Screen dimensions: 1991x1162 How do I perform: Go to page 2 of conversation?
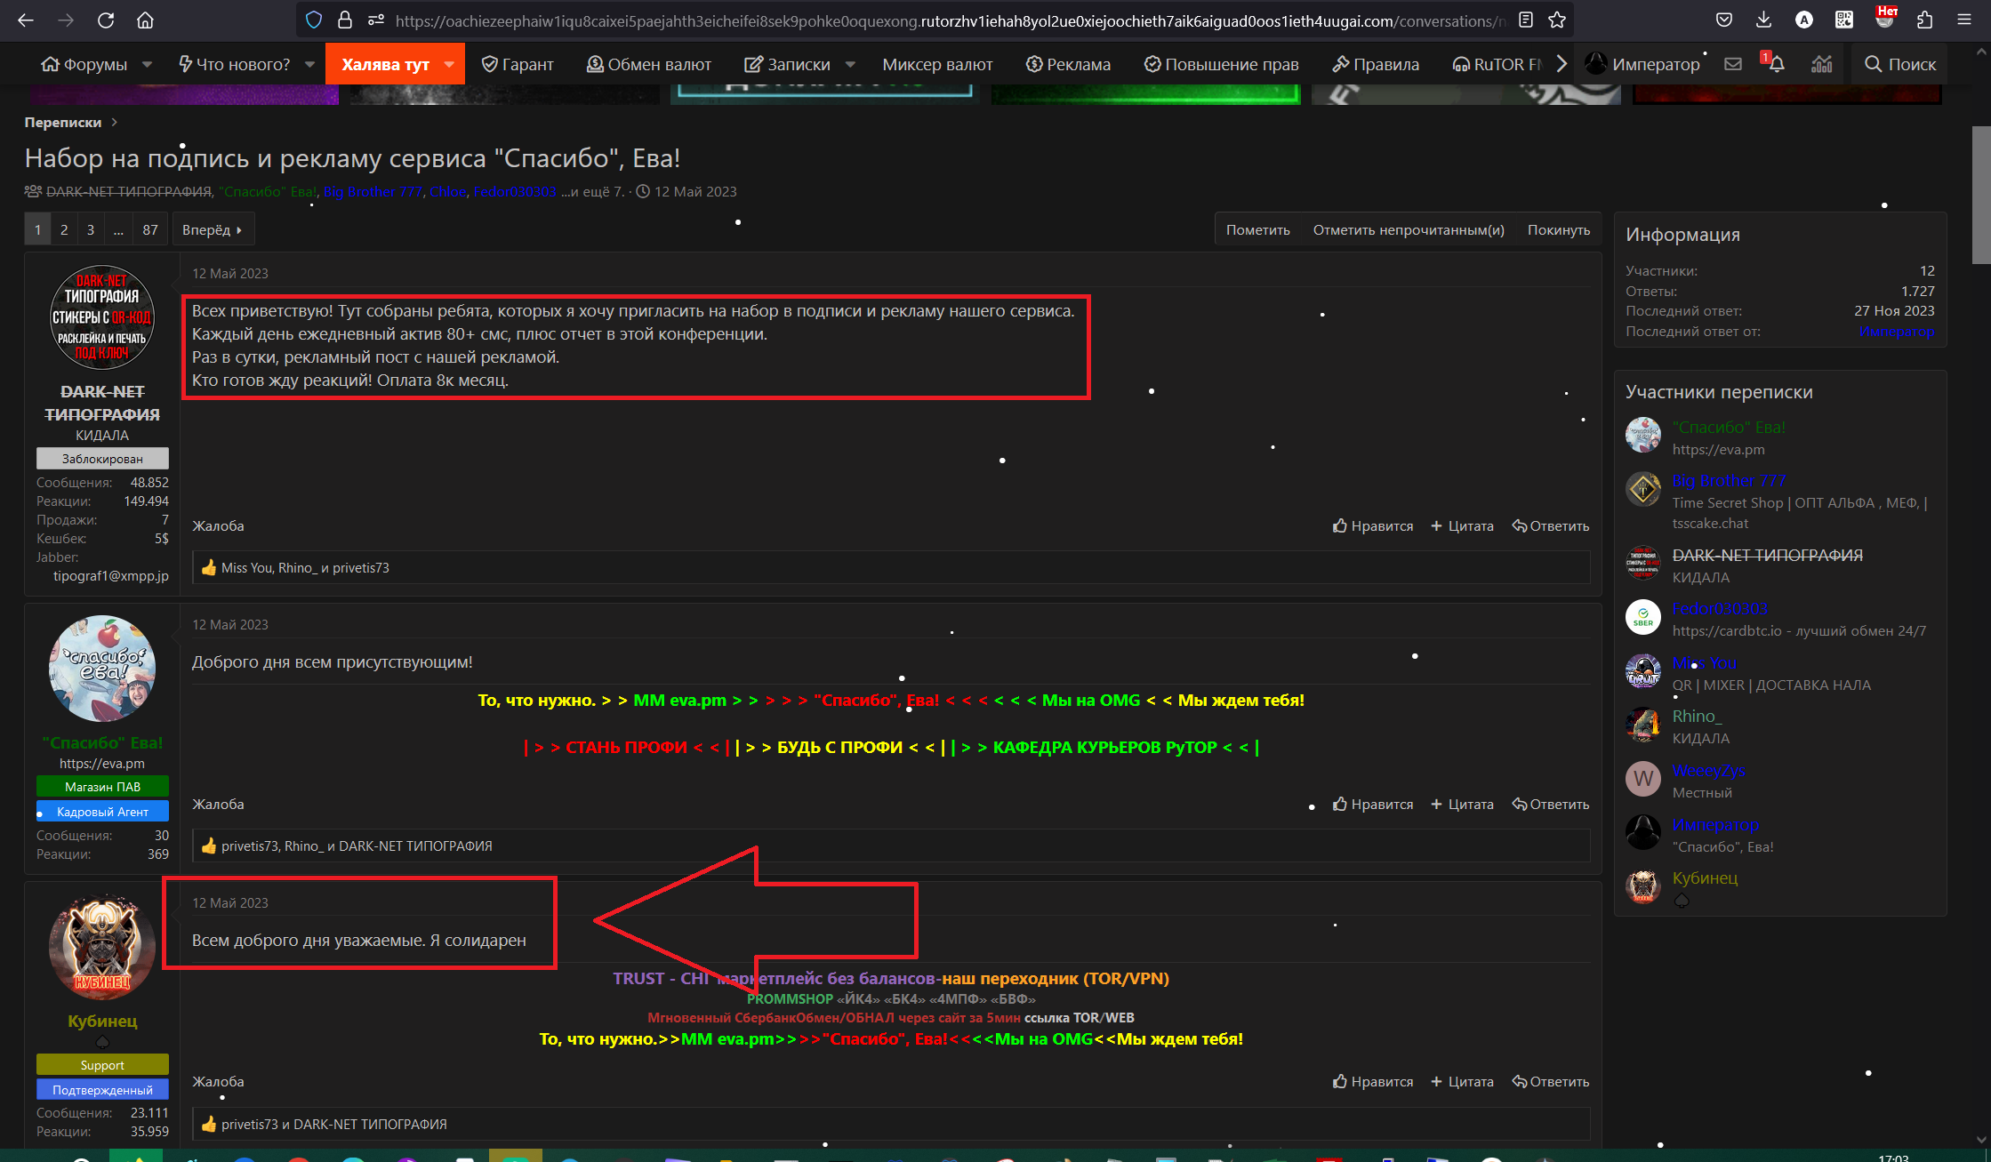click(64, 229)
